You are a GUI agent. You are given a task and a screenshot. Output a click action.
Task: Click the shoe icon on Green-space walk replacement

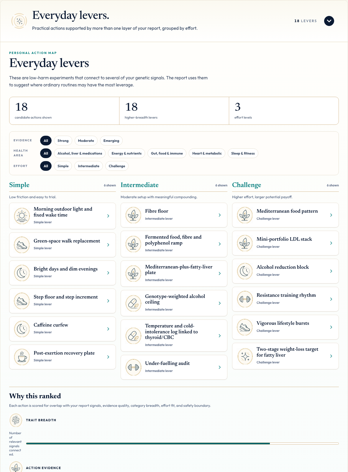[22, 245]
